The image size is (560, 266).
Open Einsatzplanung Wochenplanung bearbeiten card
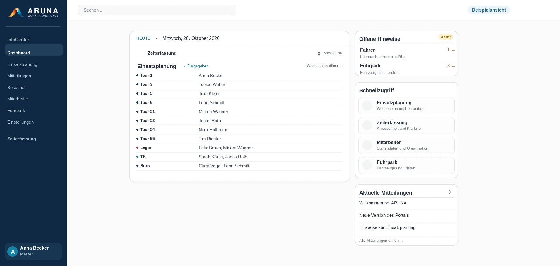(406, 106)
